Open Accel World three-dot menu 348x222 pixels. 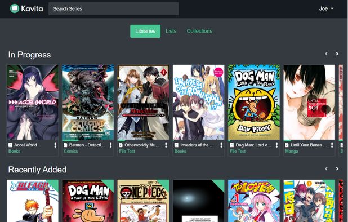click(55, 145)
